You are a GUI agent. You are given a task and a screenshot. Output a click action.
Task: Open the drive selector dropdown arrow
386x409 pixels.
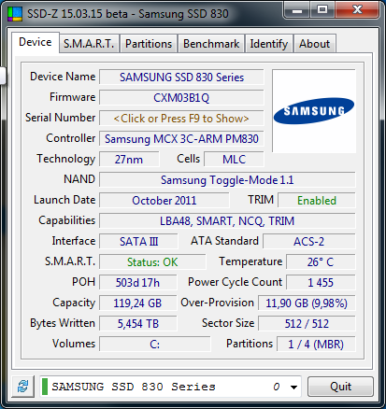coord(293,387)
